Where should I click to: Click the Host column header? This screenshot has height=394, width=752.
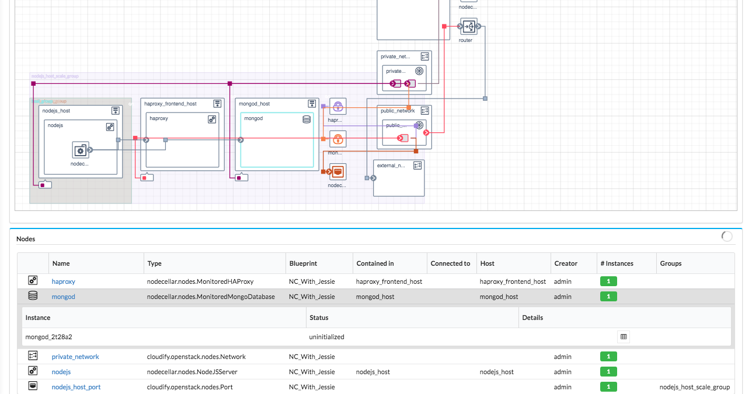(514, 263)
